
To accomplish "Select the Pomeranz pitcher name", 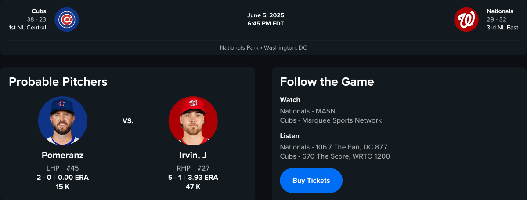I will 62,155.
